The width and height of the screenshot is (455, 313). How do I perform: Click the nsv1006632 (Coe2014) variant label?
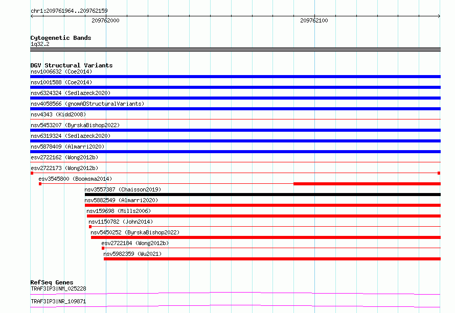click(61, 71)
